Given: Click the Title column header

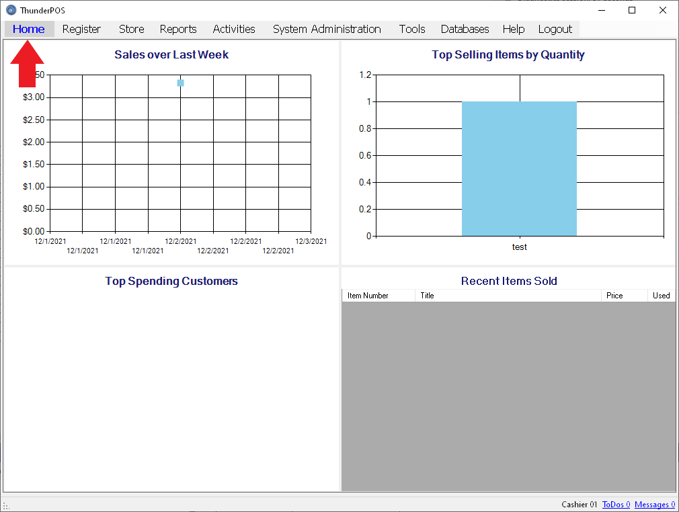Looking at the screenshot, I should [508, 296].
